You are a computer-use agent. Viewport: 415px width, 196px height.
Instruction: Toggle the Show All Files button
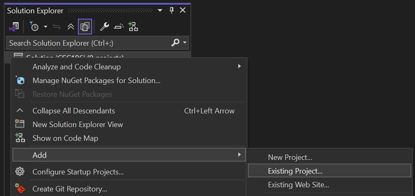pyautogui.click(x=85, y=27)
